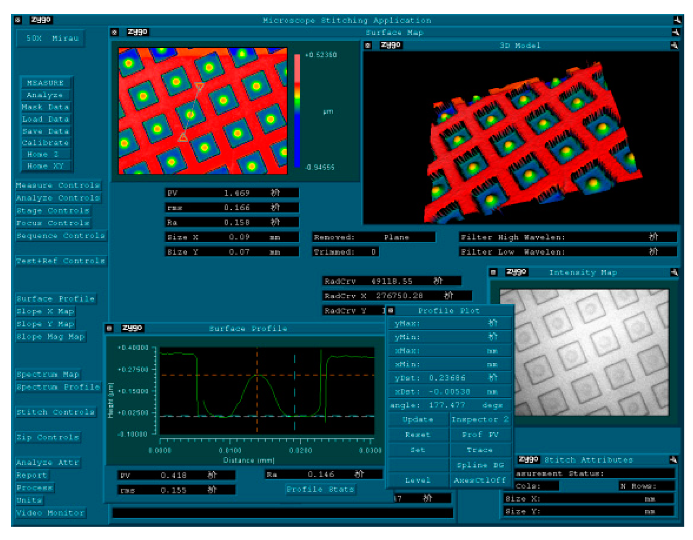
Task: Toggle the Prof PV option
Action: [x=480, y=434]
